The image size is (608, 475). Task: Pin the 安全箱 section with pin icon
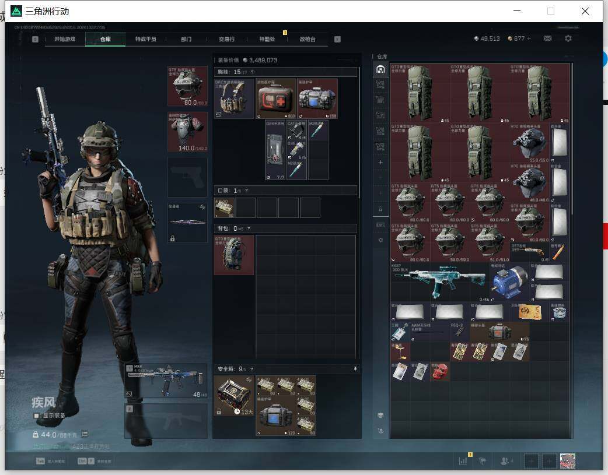[355, 369]
